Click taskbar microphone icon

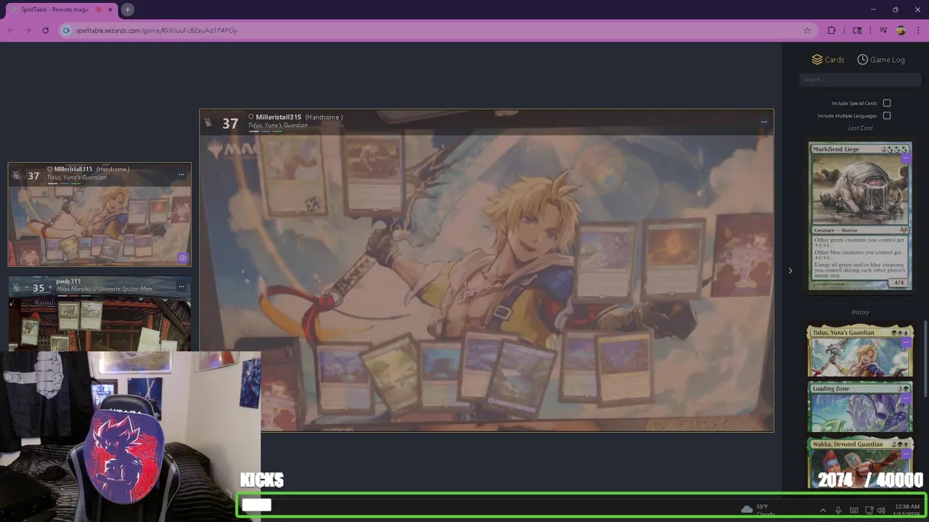838,510
